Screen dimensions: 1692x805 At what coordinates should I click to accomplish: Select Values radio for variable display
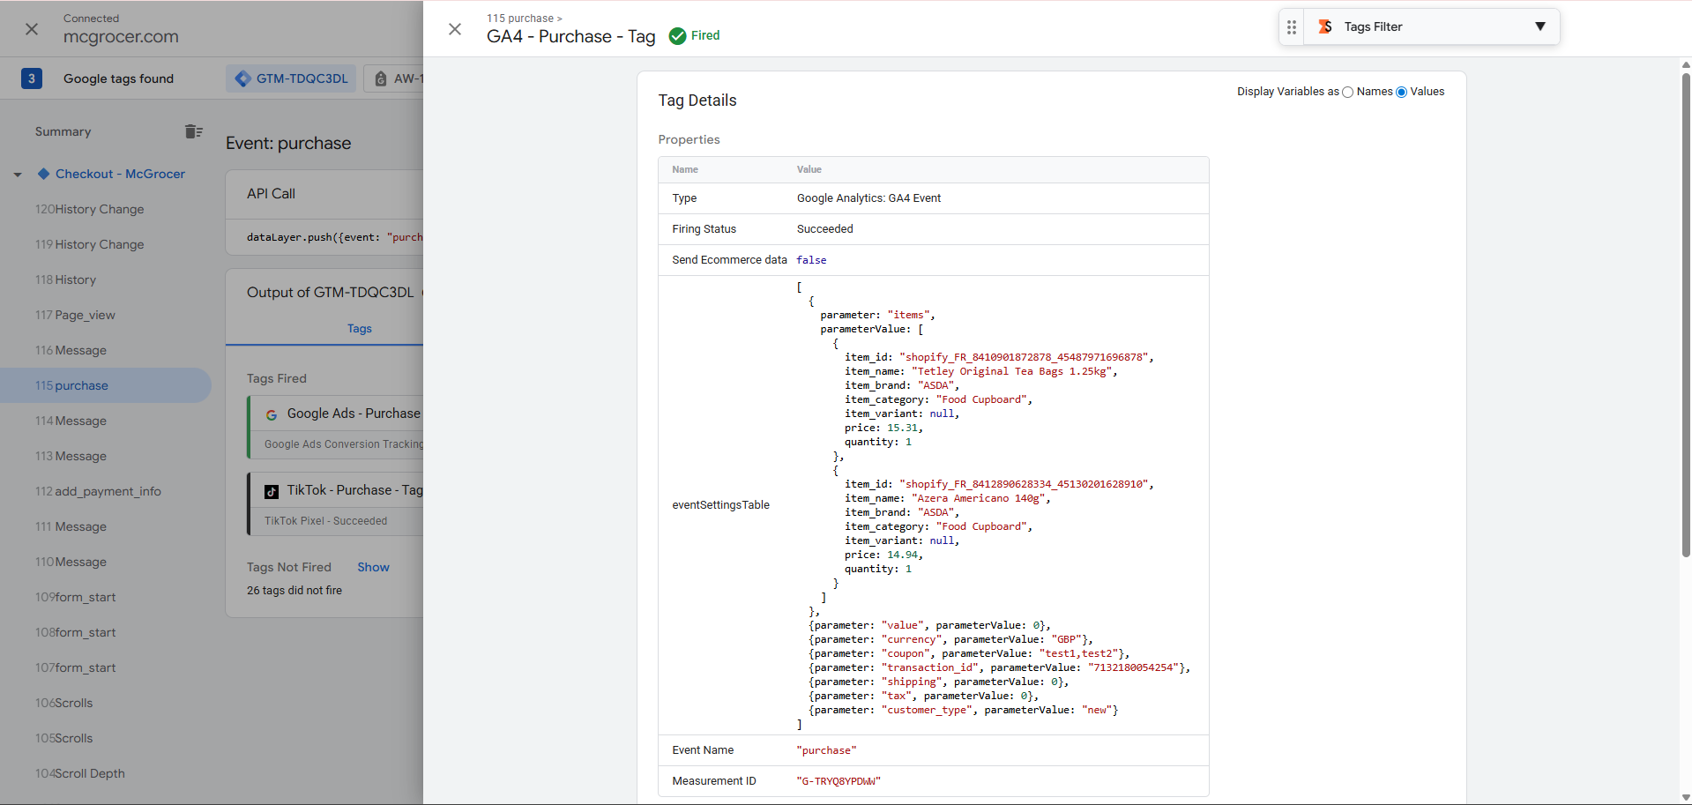[x=1401, y=93]
